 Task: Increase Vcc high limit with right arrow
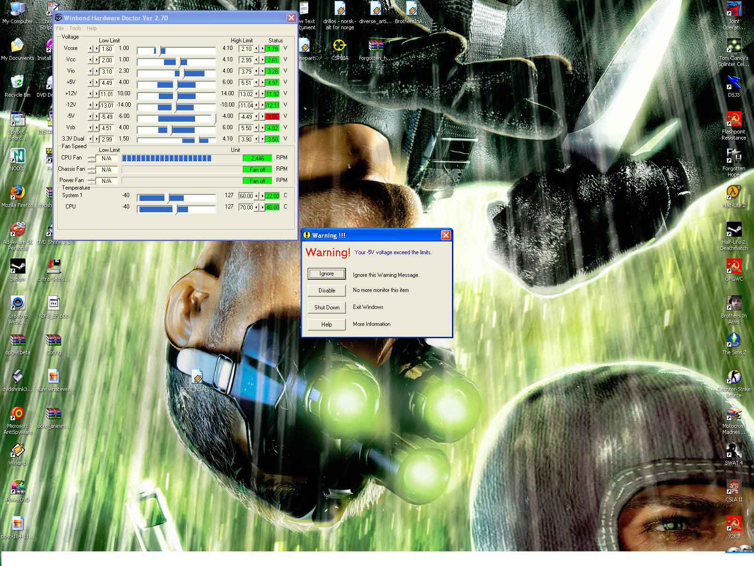(x=262, y=60)
